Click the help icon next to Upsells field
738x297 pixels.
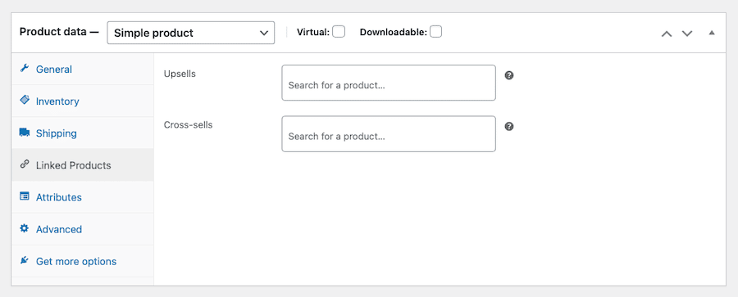pyautogui.click(x=508, y=75)
